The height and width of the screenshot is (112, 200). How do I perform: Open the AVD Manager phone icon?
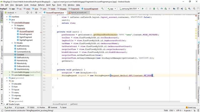click(186, 9)
